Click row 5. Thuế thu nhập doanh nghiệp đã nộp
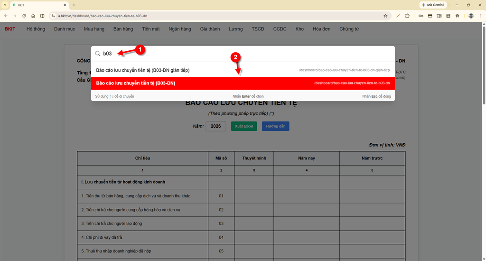Viewport: 486px width, 261px height. pyautogui.click(x=241, y=251)
